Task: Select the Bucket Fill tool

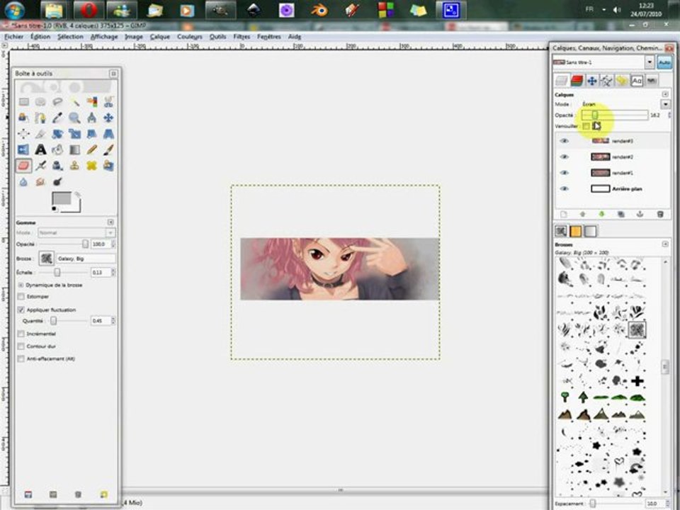Action: pyautogui.click(x=57, y=149)
